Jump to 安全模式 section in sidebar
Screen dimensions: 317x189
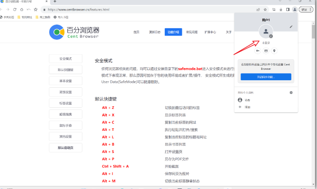tap(65, 59)
